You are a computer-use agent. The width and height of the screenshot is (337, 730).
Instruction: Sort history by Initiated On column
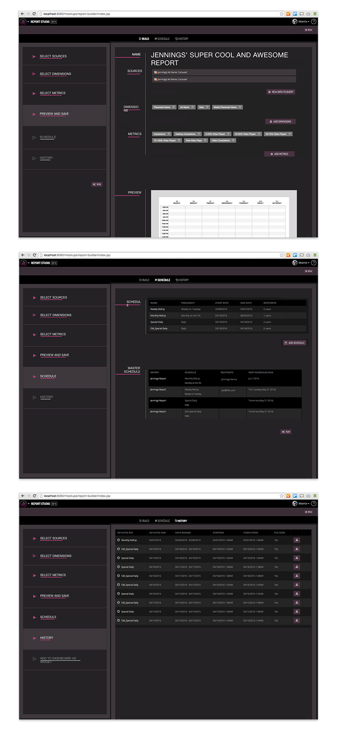[x=157, y=533]
